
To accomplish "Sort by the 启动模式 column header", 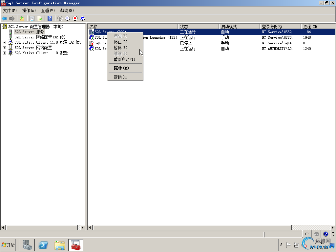I will (x=240, y=27).
